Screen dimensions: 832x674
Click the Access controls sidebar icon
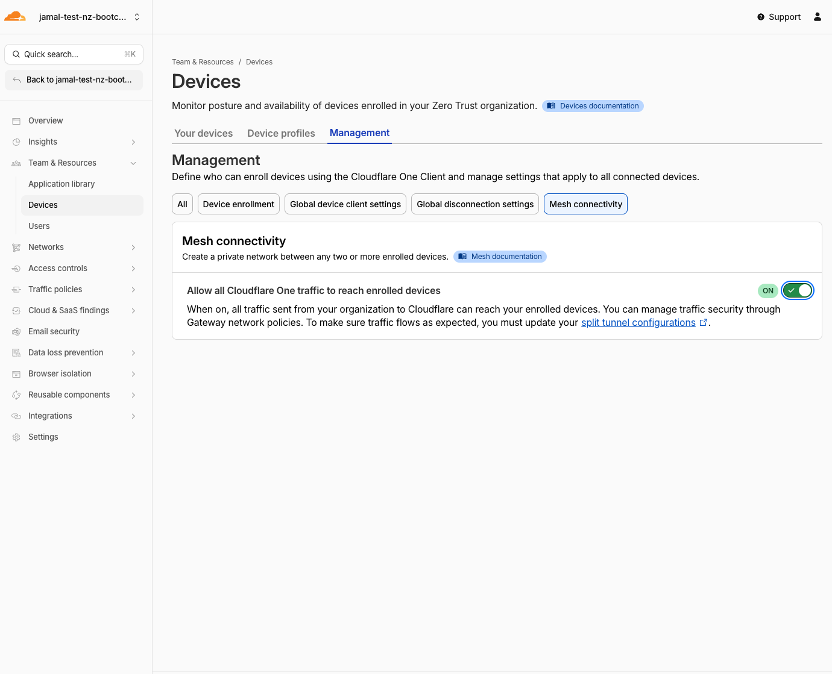click(16, 269)
